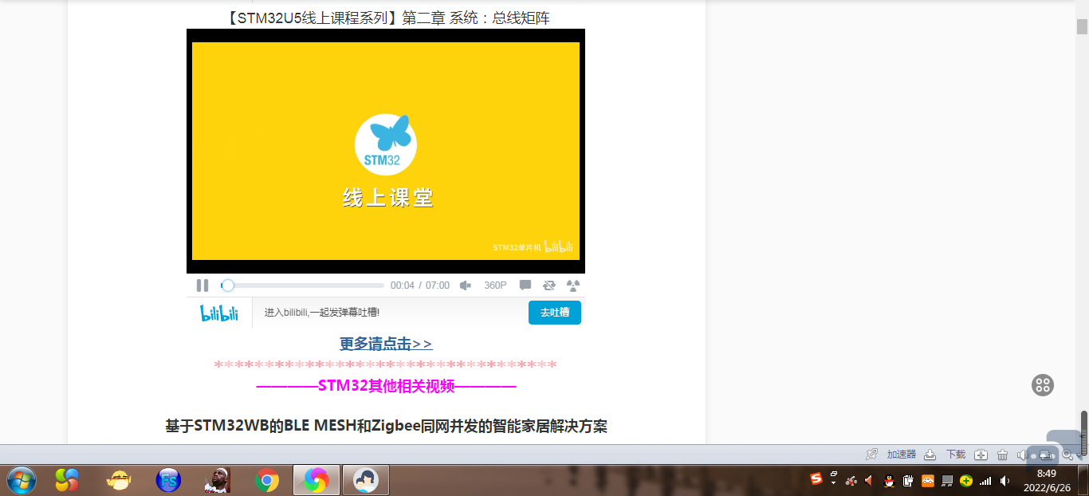1089x496 pixels.
Task: Open the blue Fs taskbar application
Action: [x=168, y=480]
